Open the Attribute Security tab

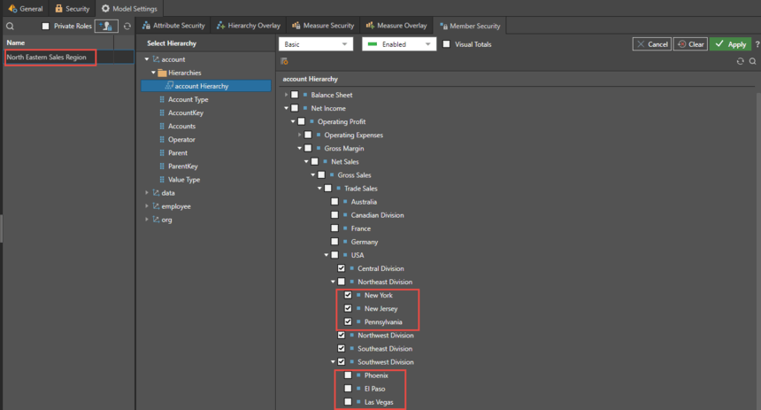tap(173, 26)
